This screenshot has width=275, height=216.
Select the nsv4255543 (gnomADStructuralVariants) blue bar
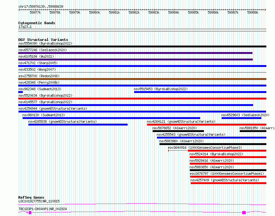pos(212,138)
